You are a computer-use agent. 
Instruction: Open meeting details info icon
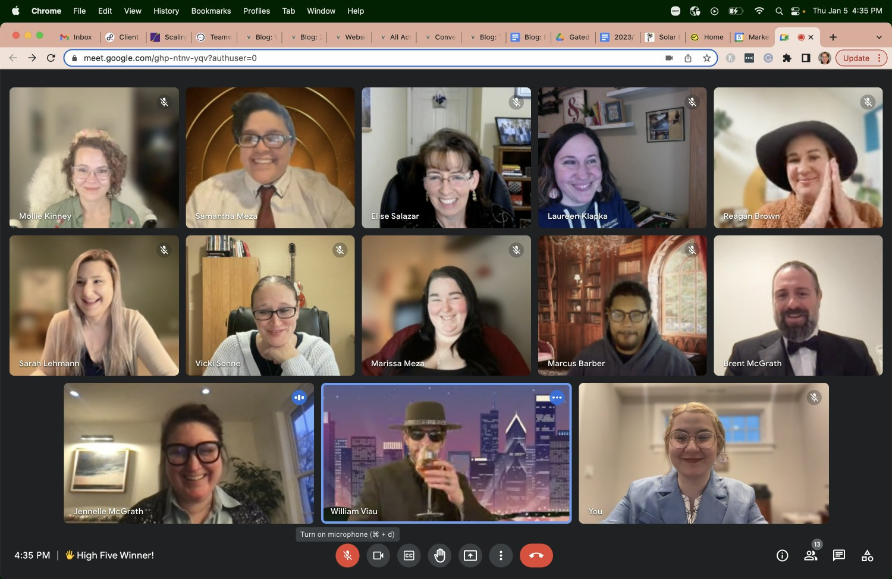783,555
